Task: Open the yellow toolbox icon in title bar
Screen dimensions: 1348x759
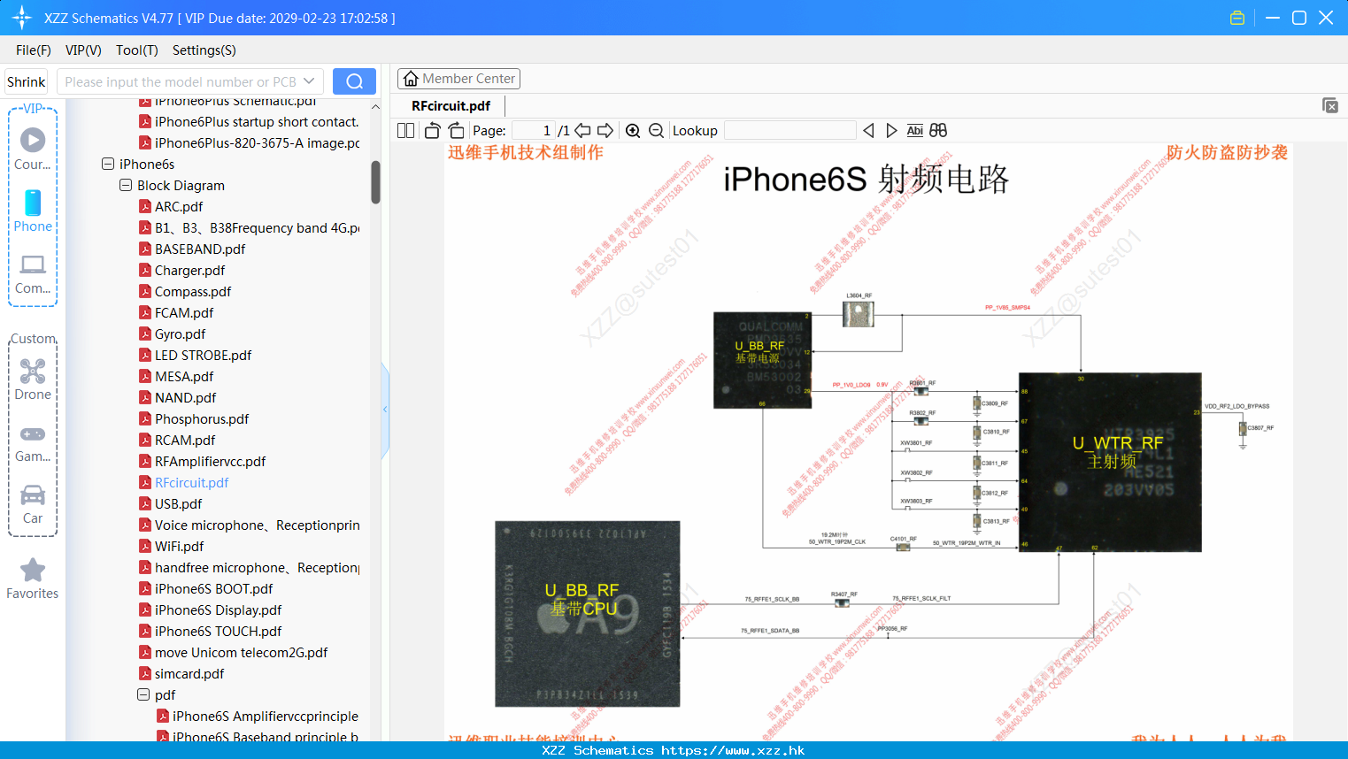Action: [x=1237, y=18]
